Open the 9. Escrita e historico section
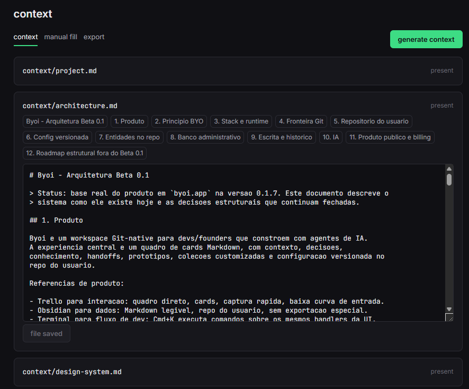Screen dimensions: 469x389 tap(282, 137)
